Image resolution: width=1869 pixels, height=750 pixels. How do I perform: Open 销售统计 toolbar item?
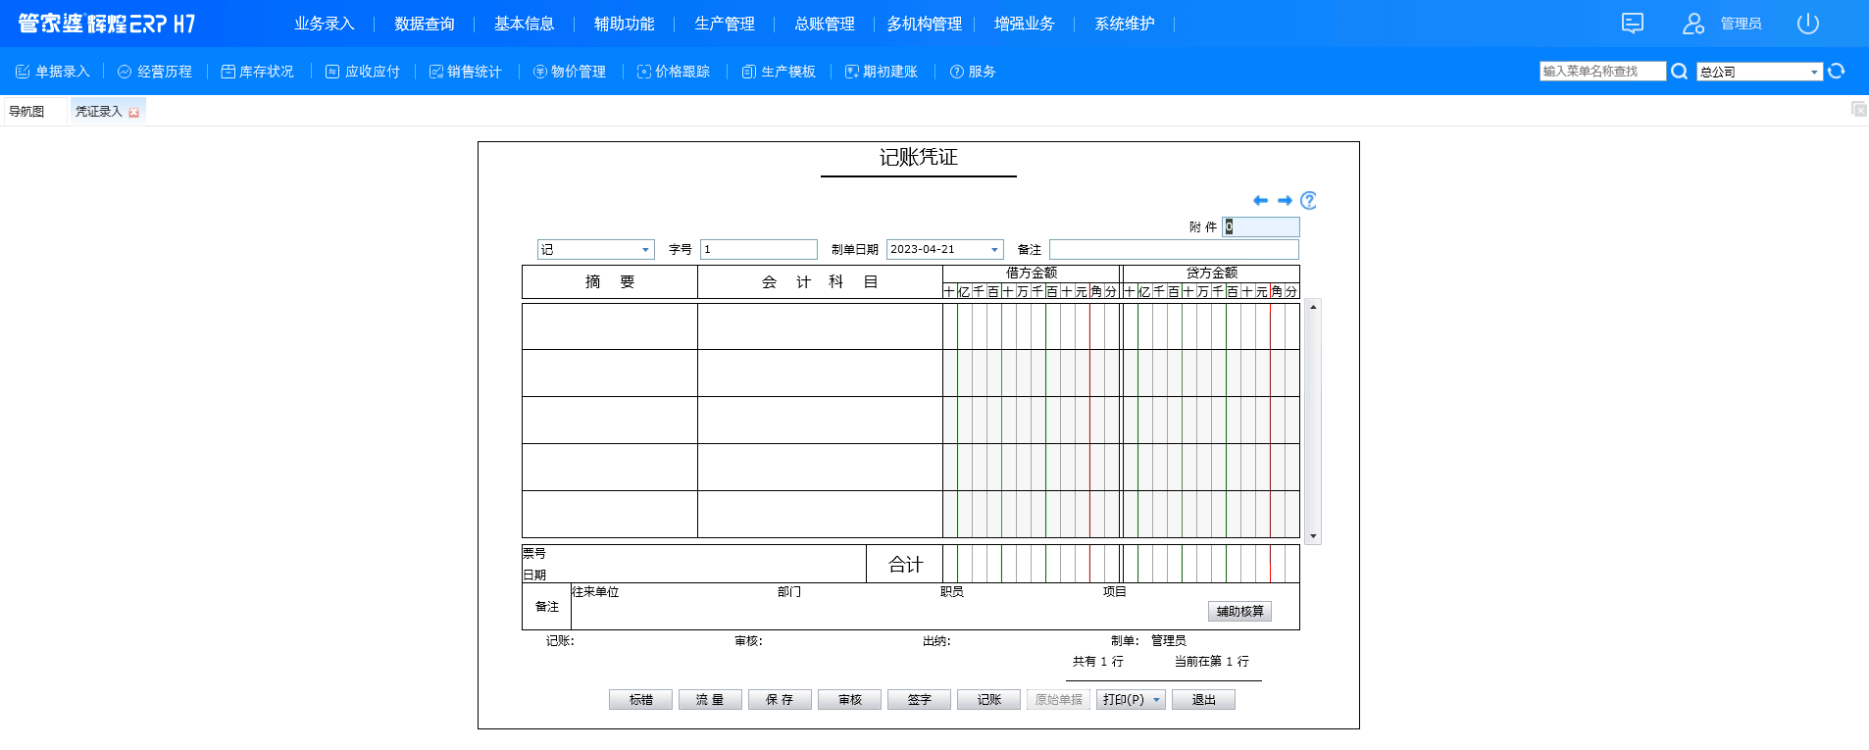click(x=465, y=72)
